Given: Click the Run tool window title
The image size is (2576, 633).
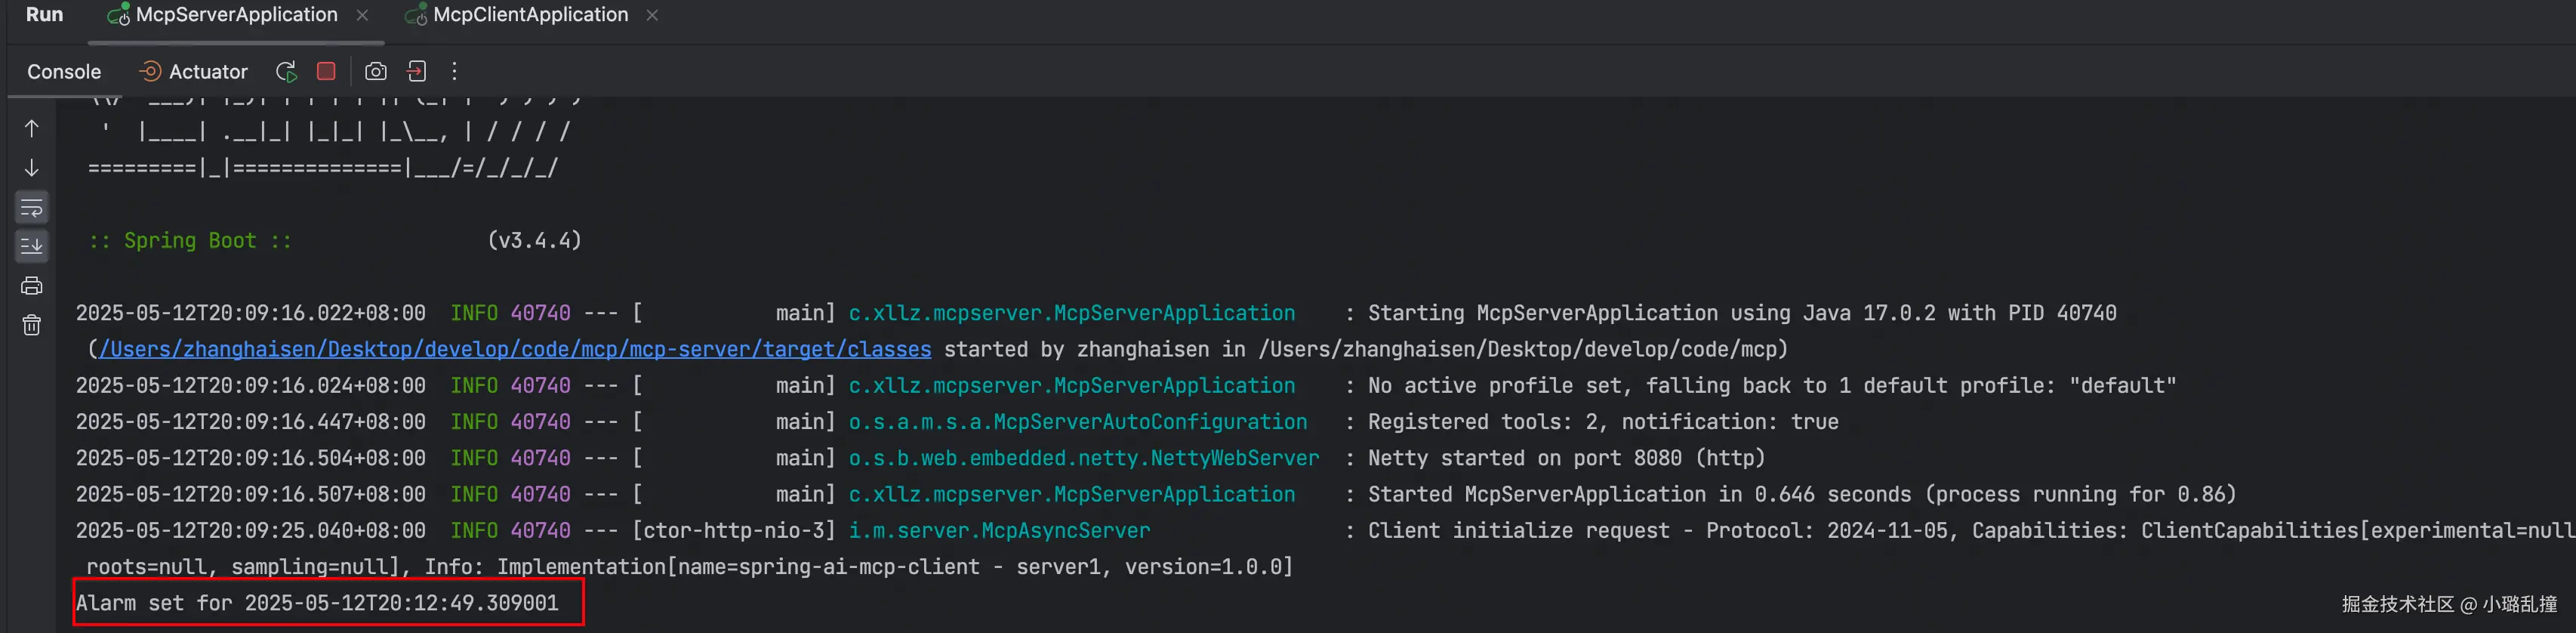Looking at the screenshot, I should point(44,14).
